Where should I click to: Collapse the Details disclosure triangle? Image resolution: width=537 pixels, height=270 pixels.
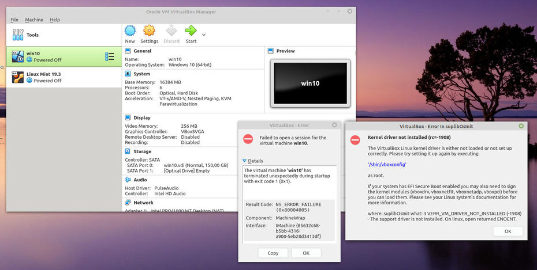[x=245, y=161]
